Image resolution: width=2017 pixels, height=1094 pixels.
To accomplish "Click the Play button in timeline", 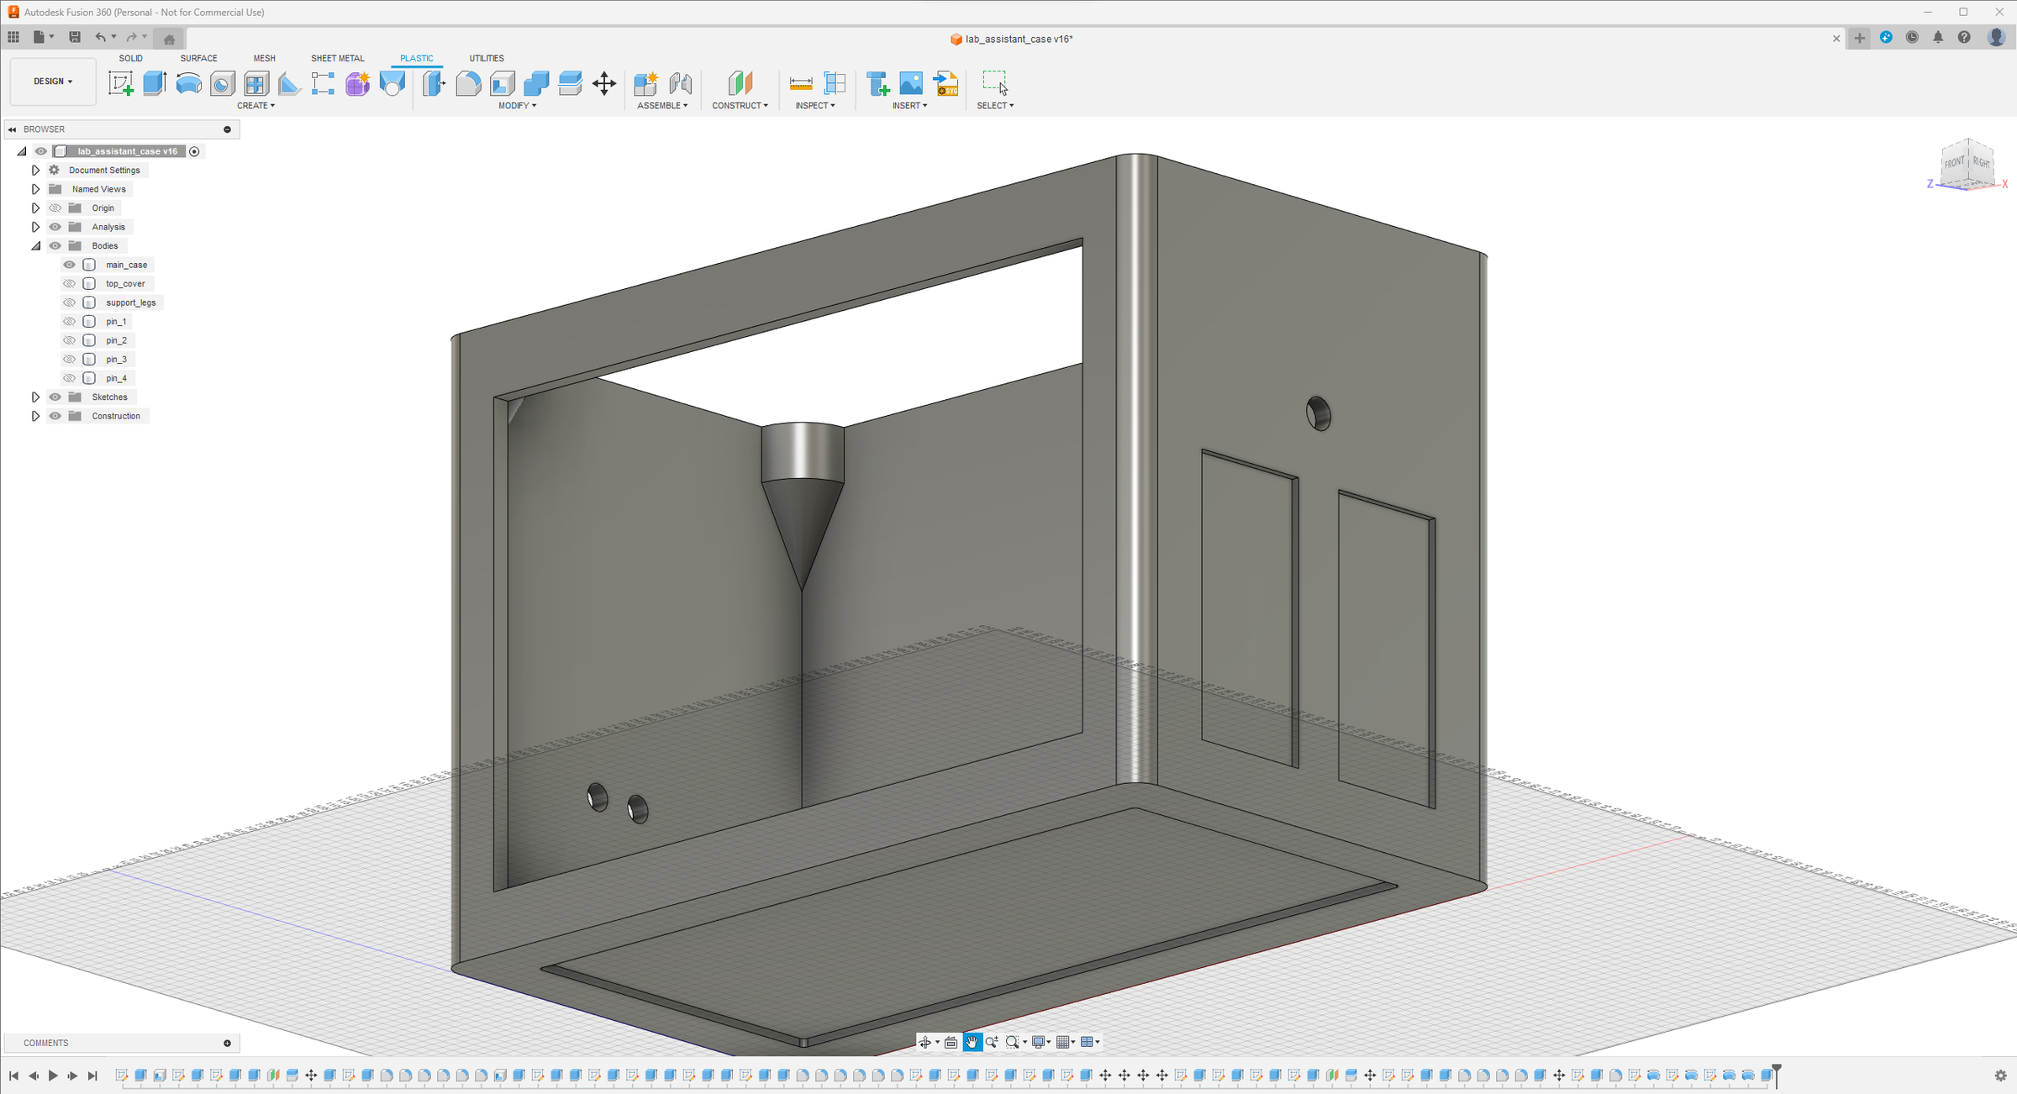I will [53, 1076].
